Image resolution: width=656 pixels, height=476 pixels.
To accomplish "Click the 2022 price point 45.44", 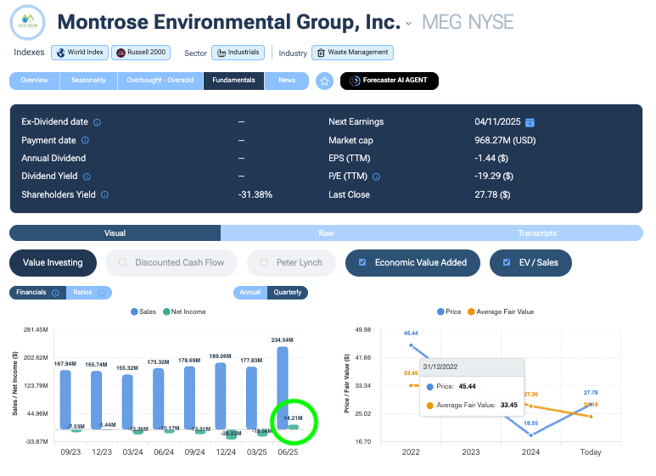I will pyautogui.click(x=411, y=345).
